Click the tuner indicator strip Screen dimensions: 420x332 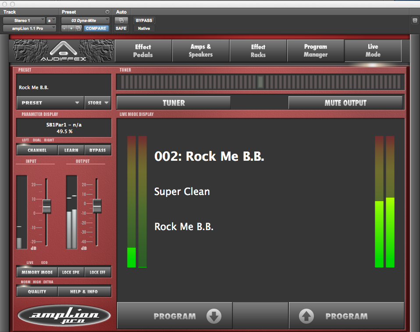[x=260, y=82]
